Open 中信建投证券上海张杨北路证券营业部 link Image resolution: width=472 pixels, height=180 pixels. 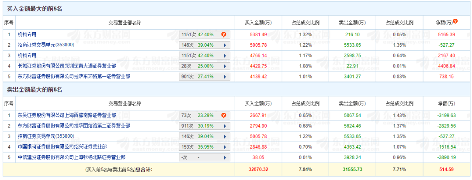pos(71,156)
